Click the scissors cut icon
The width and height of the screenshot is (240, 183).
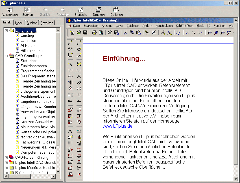pos(126,32)
